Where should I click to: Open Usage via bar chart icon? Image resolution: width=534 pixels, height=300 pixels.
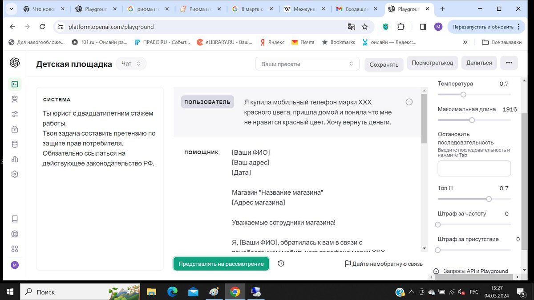tap(15, 159)
